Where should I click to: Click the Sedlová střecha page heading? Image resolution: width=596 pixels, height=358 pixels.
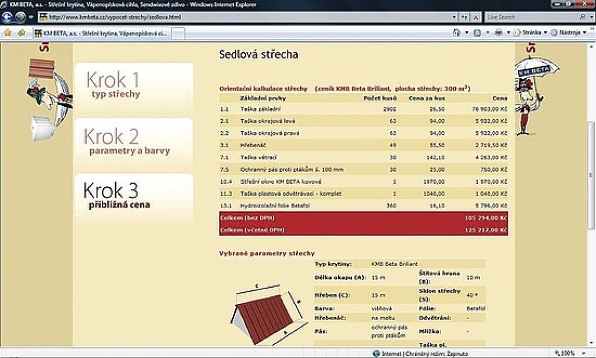pos(259,55)
